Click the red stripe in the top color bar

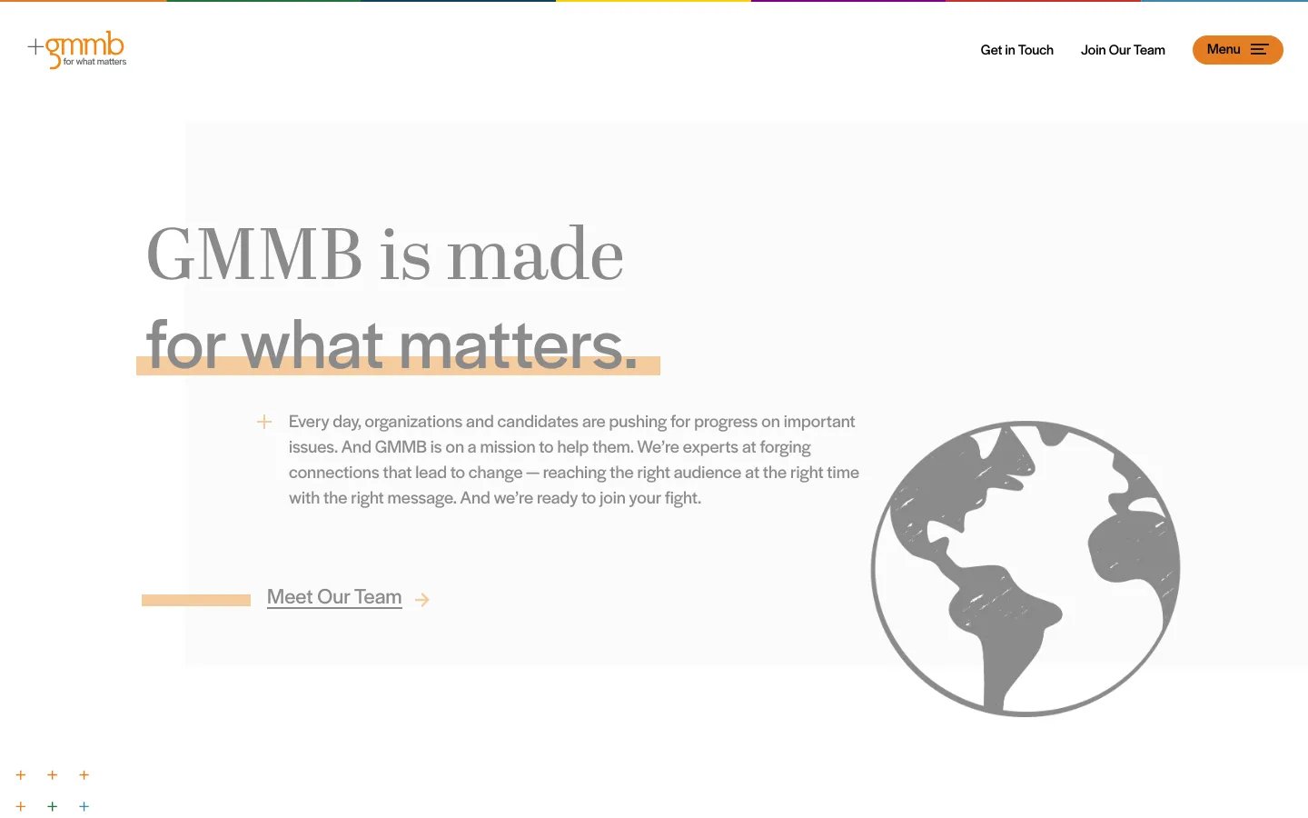(1045, 2)
